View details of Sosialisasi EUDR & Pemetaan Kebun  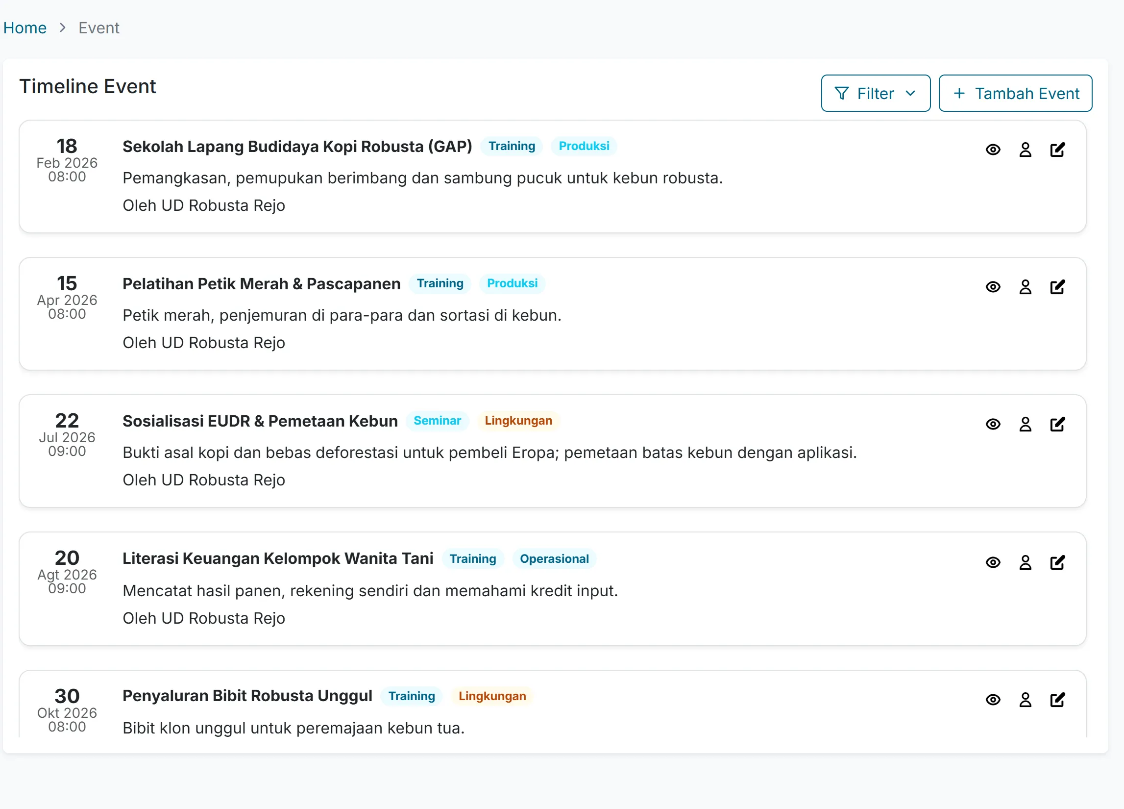click(x=993, y=424)
